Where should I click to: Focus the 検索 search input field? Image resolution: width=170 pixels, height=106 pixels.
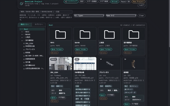point(46,12)
